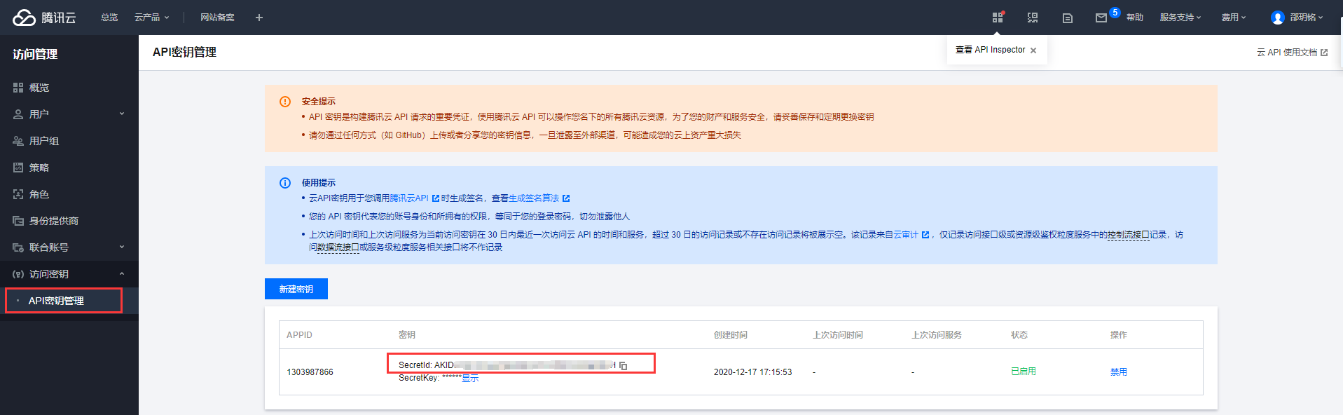
Task: Click the 角色 role icon
Action: (x=18, y=194)
